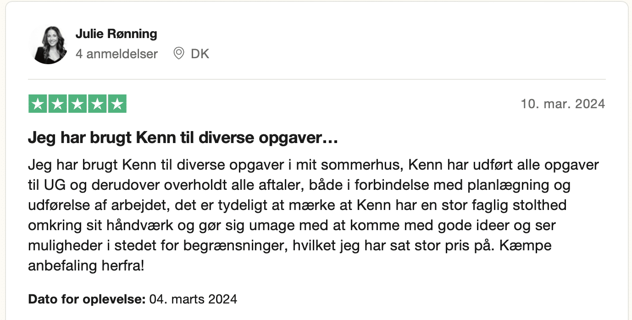Click the "4 anmeldelser" review count
Viewport: 632px width, 320px height.
[116, 54]
